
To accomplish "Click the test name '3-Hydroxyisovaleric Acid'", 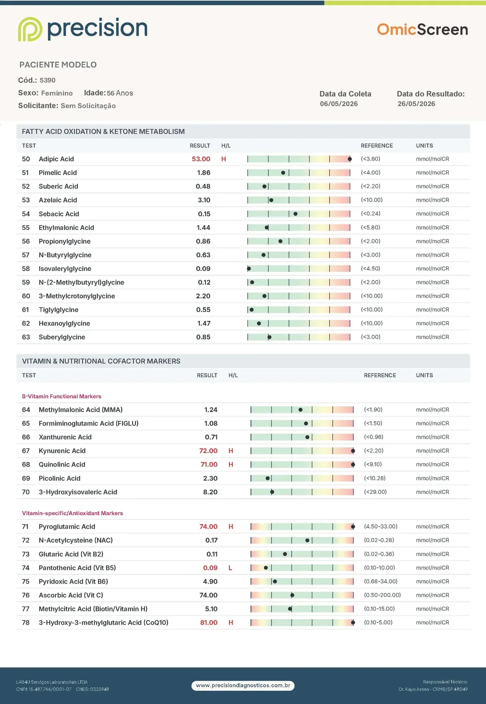I will point(78,492).
